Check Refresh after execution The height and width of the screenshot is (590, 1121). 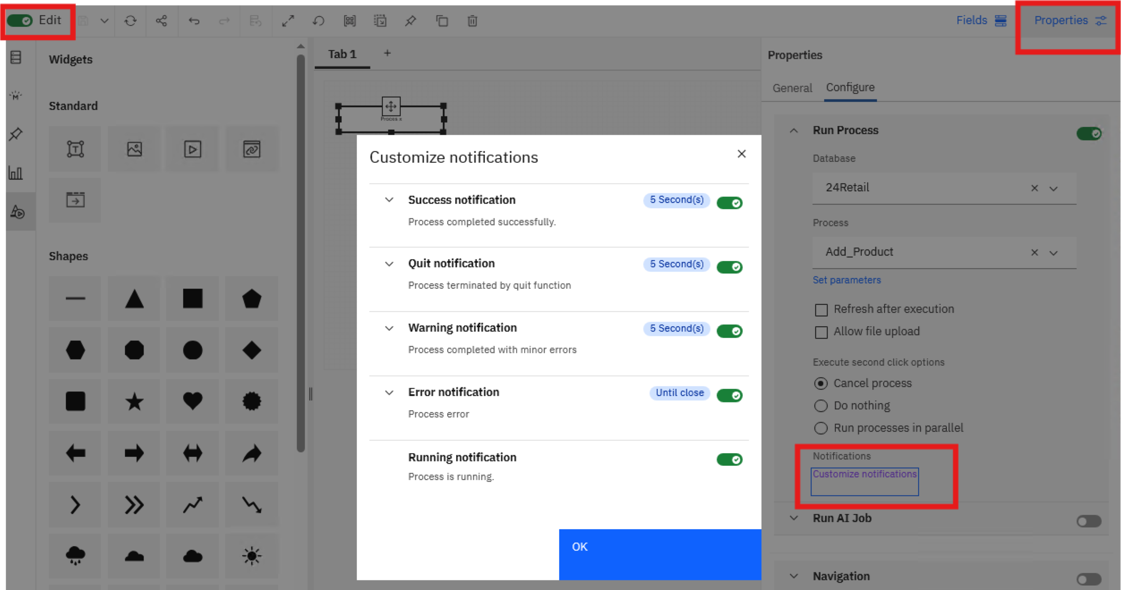(821, 310)
